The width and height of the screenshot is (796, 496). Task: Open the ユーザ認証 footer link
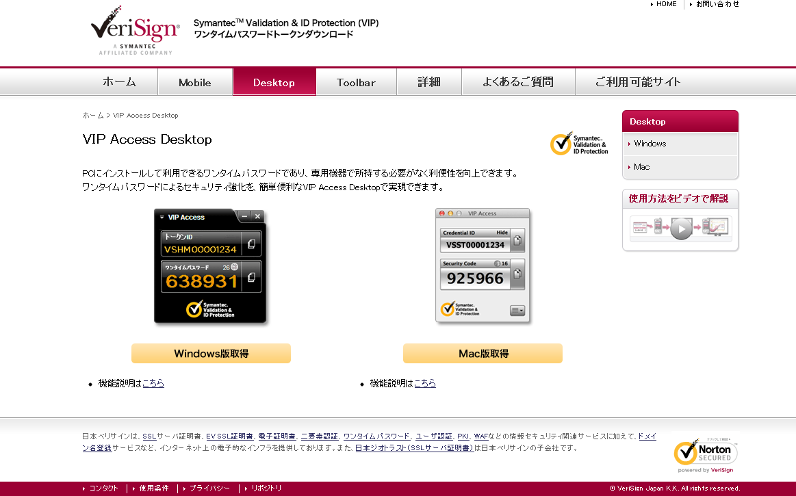pyautogui.click(x=433, y=436)
